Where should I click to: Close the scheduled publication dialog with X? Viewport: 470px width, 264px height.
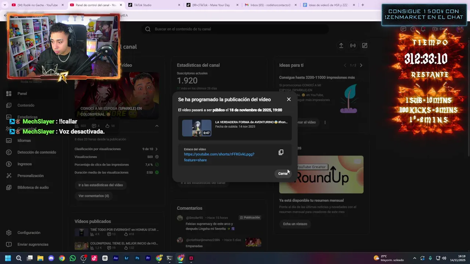[x=289, y=99]
